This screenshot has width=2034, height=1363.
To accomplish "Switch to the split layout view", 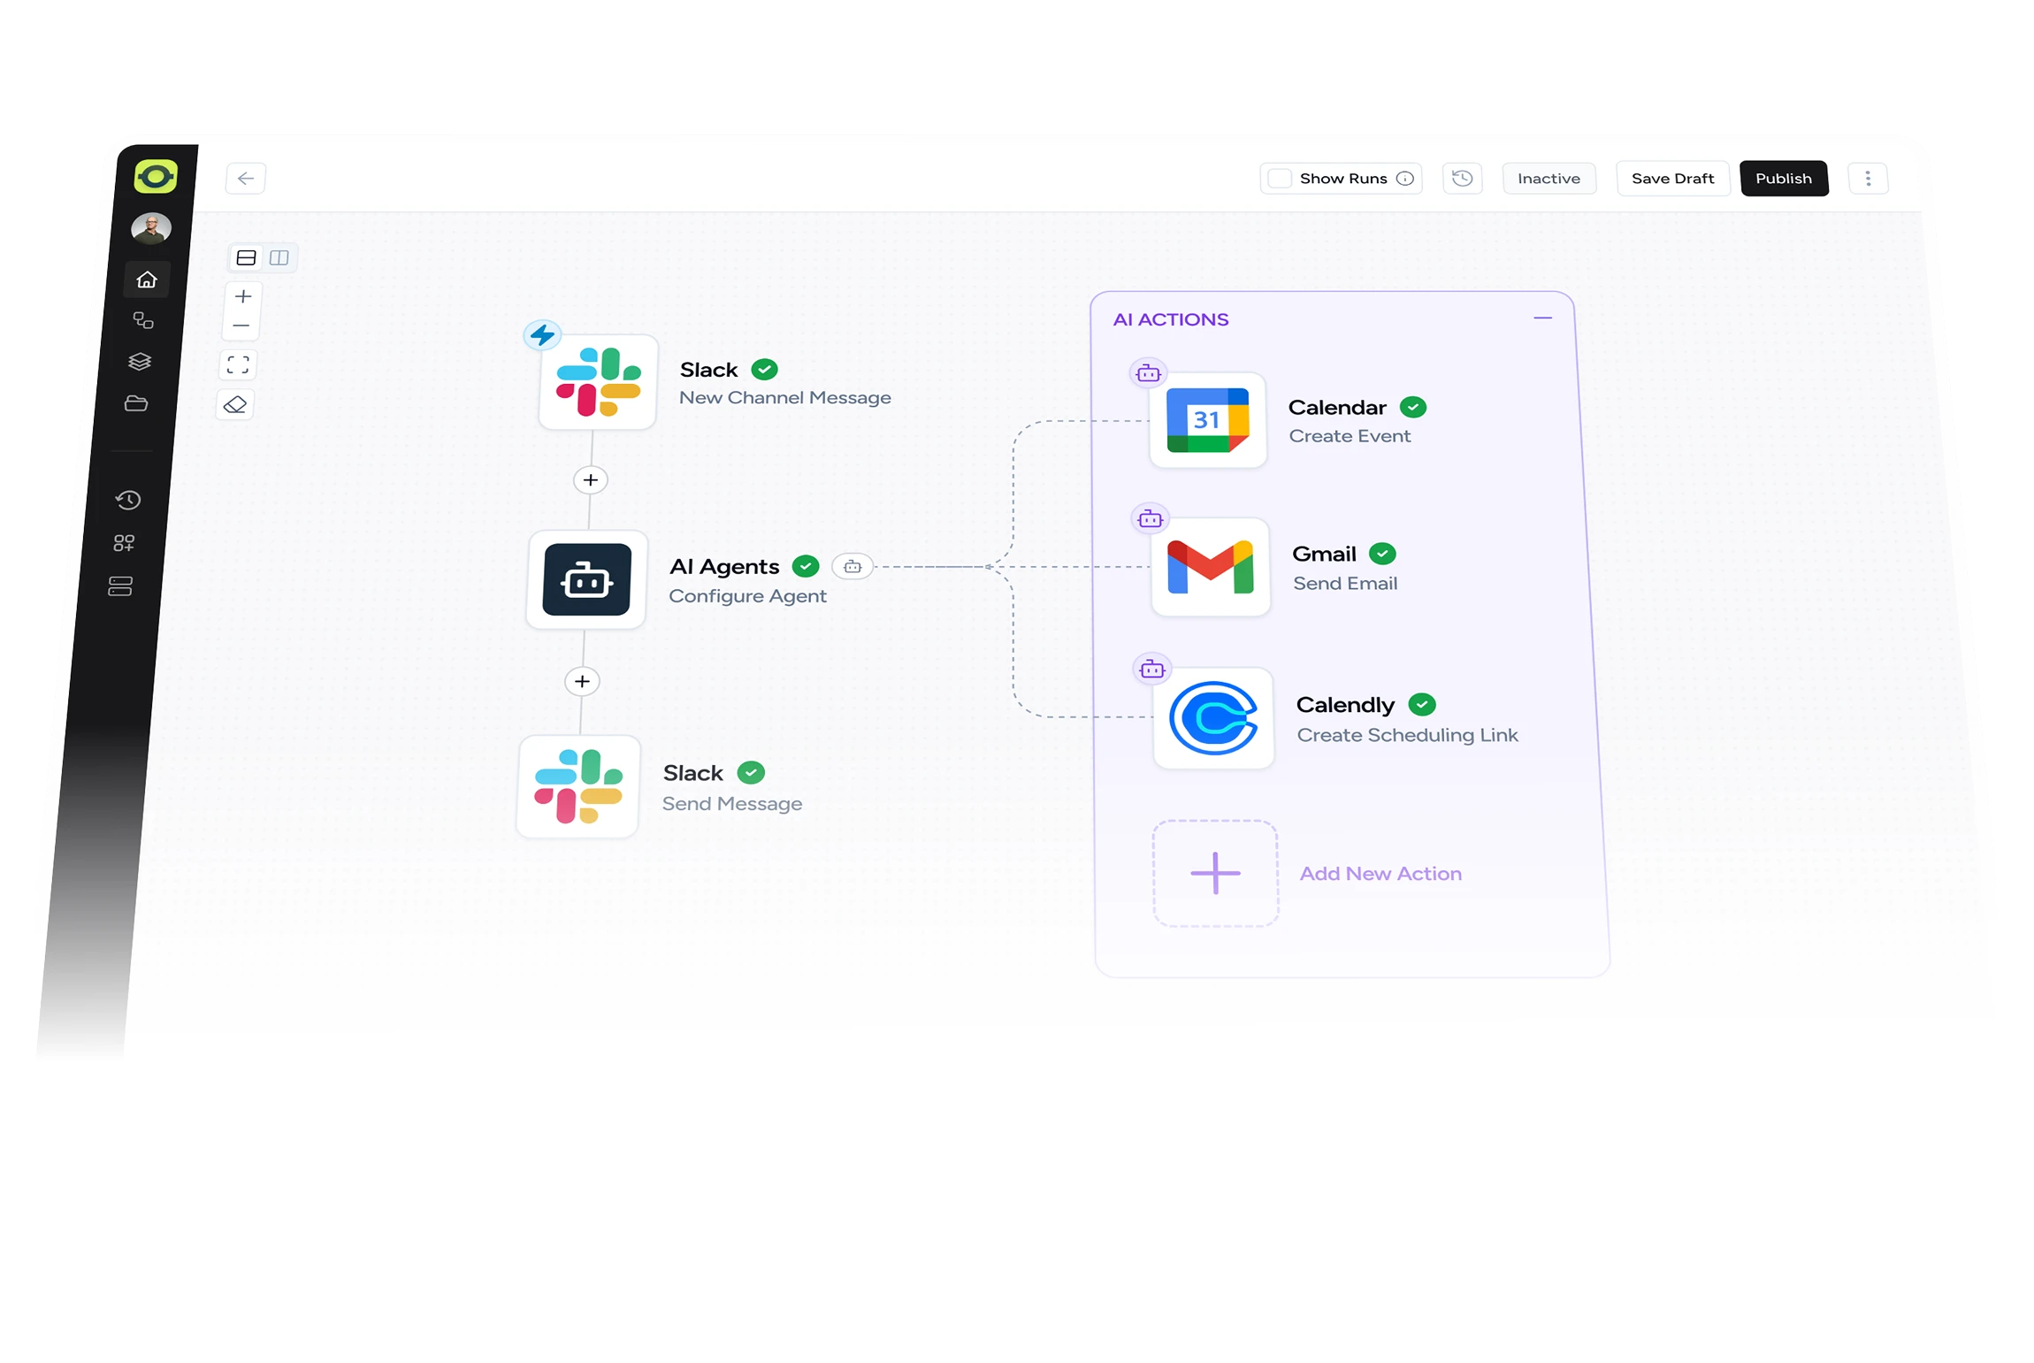I will 279,257.
